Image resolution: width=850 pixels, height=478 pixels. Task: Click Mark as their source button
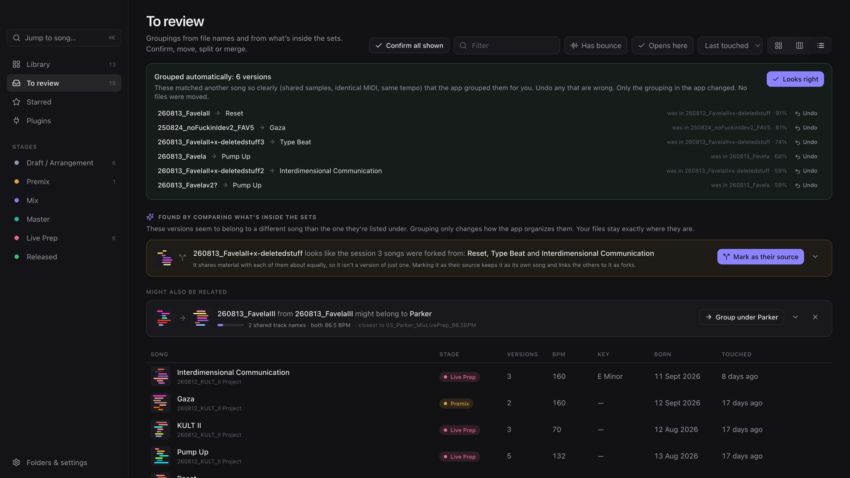(760, 257)
